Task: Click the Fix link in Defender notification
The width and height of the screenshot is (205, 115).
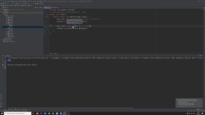Action: (x=179, y=106)
